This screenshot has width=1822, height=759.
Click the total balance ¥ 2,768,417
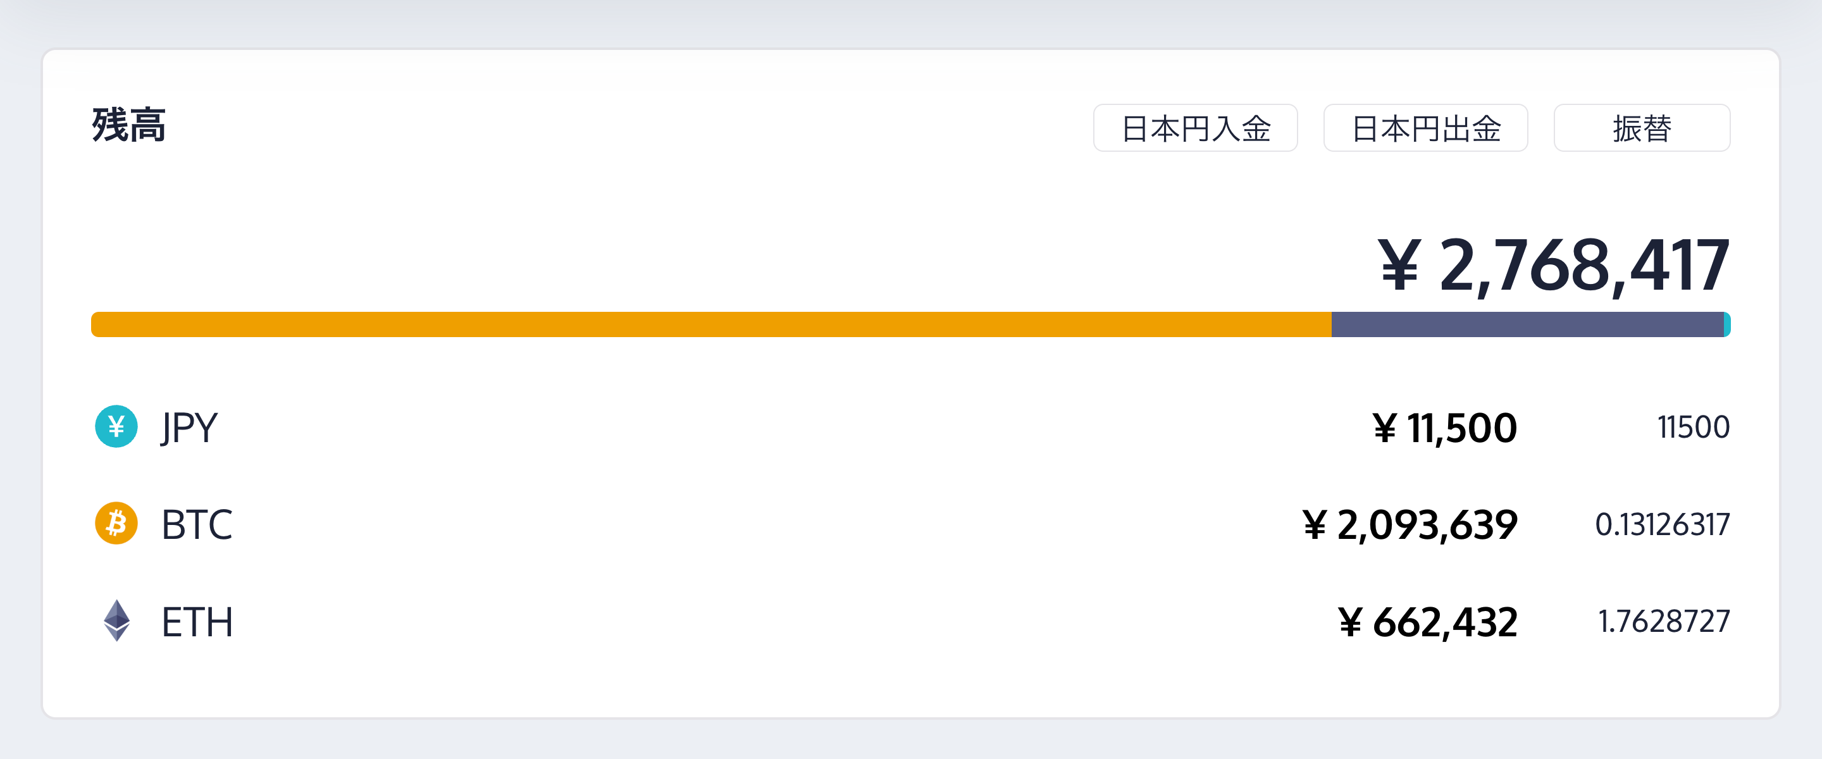pyautogui.click(x=1553, y=266)
